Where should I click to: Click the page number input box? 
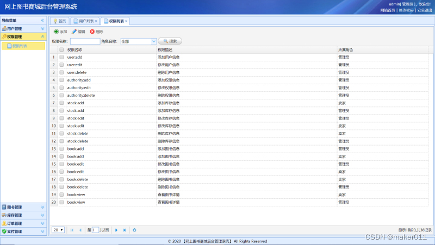95,230
